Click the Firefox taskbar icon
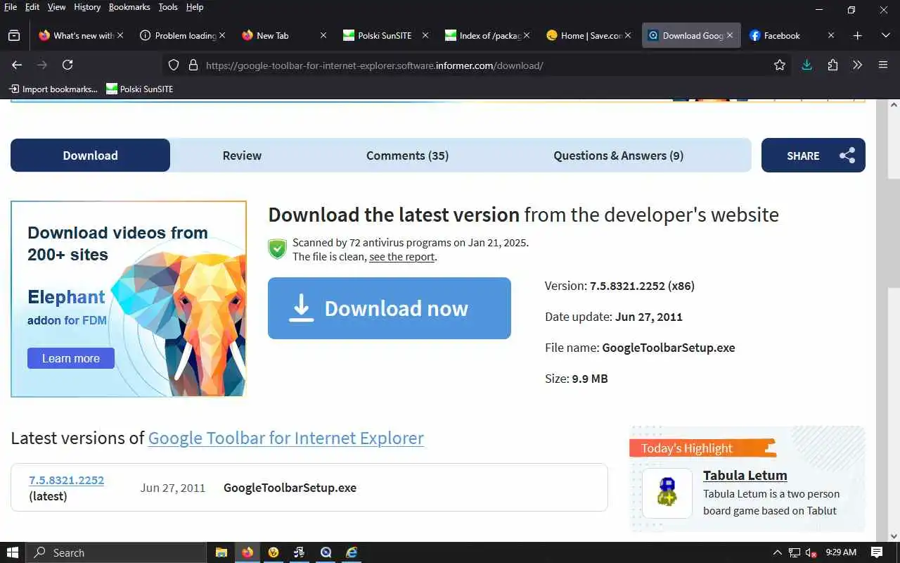The width and height of the screenshot is (900, 563). (247, 552)
